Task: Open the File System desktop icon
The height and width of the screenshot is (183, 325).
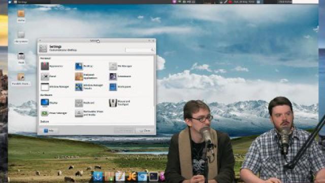Action: point(21,37)
